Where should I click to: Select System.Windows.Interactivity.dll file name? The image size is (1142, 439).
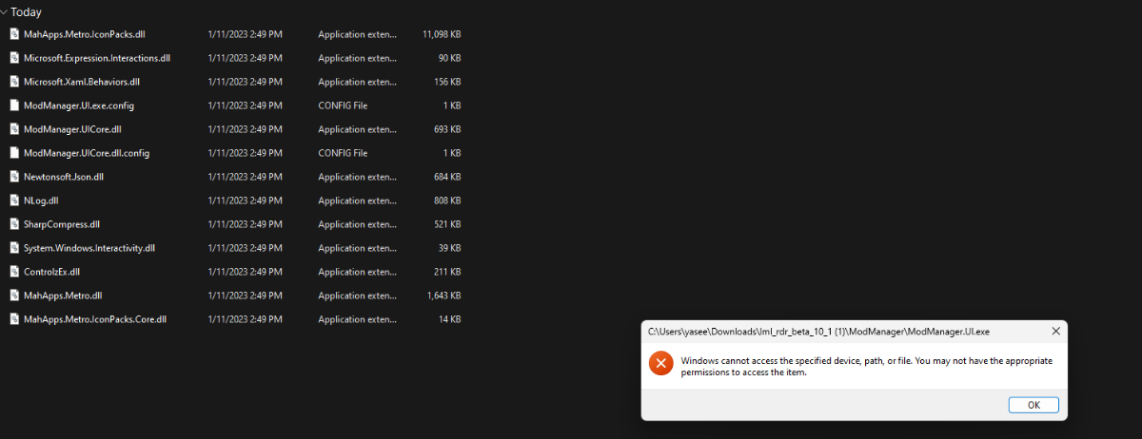[x=89, y=248]
